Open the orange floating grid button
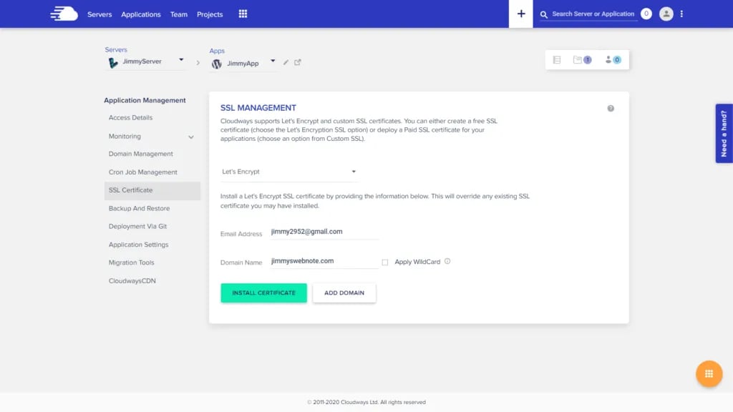733x412 pixels. pos(709,373)
